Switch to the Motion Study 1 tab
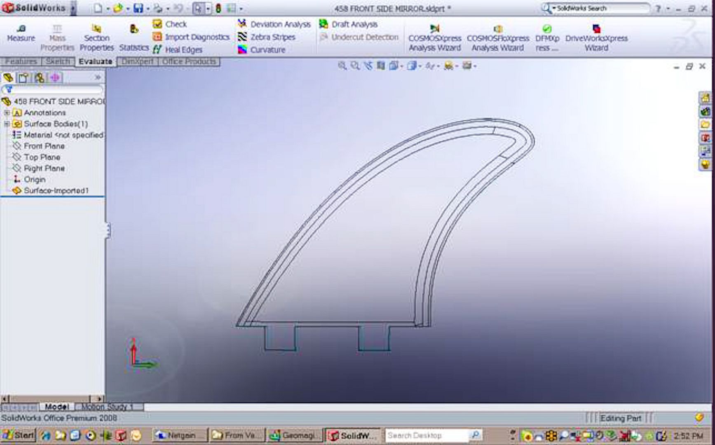Image resolution: width=715 pixels, height=445 pixels. click(x=108, y=407)
